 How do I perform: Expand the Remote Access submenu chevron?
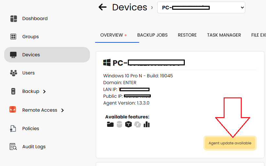click(62, 110)
